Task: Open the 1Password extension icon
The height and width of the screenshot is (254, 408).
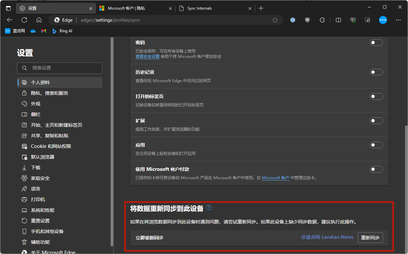Action: point(292,20)
